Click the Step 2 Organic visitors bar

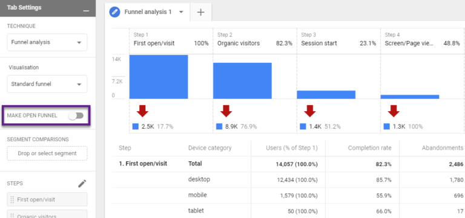[x=242, y=80]
